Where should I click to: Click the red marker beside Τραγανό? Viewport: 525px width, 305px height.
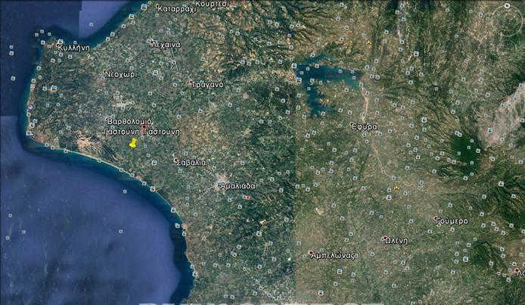click(x=190, y=82)
